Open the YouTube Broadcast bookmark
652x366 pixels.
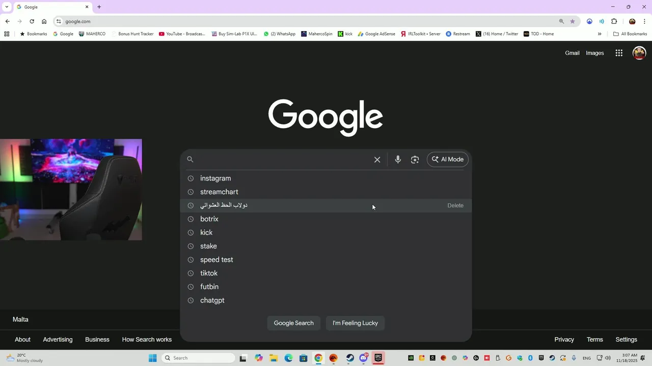tap(182, 34)
